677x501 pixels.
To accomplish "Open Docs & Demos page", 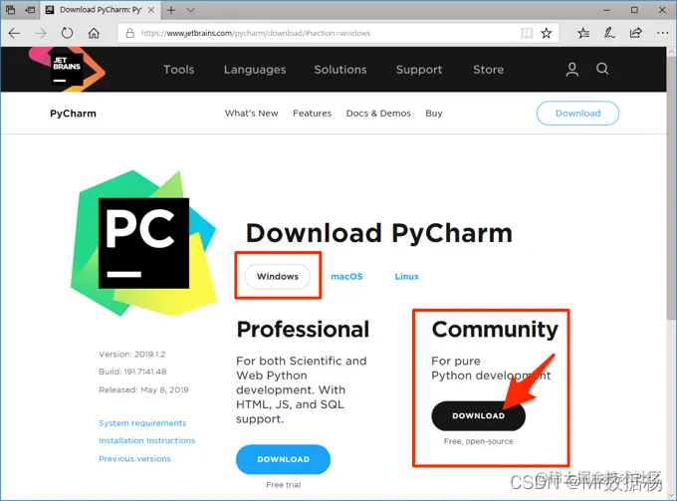I will click(x=378, y=114).
